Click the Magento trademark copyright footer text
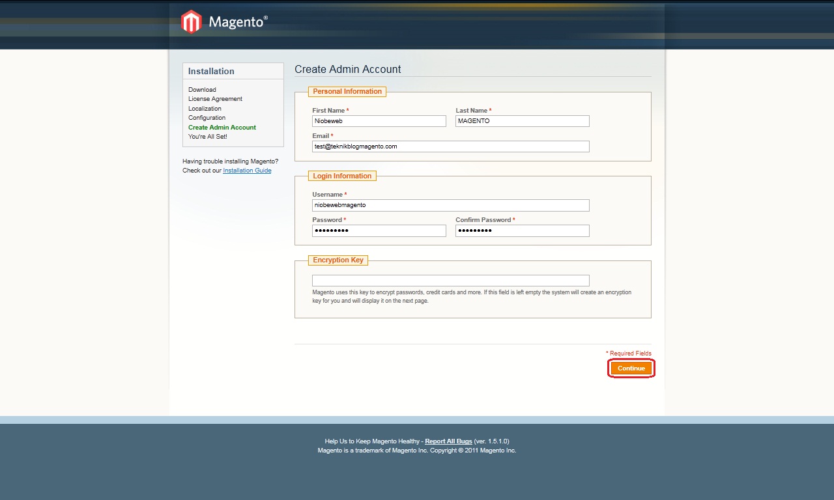 417,451
